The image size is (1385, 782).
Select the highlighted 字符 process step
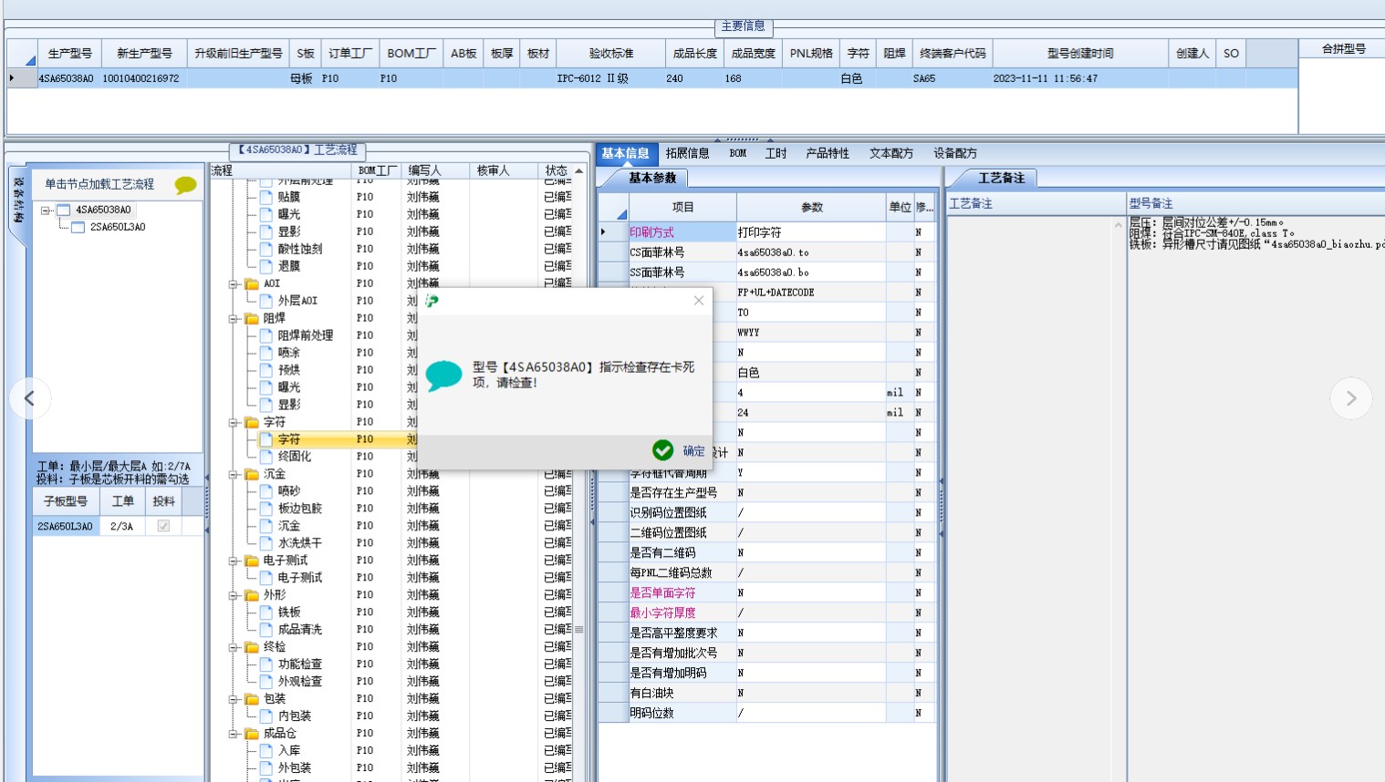(x=288, y=439)
